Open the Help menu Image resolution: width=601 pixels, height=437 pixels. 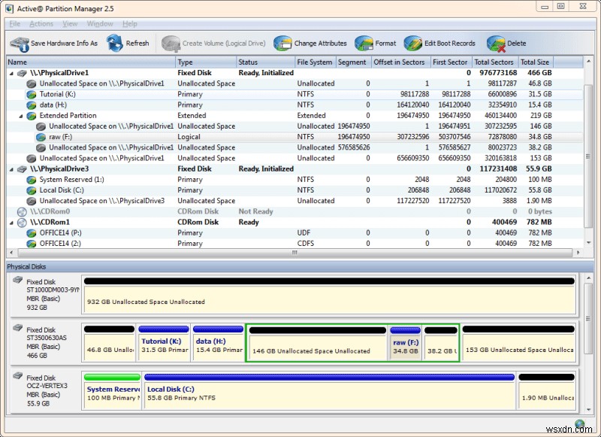129,24
